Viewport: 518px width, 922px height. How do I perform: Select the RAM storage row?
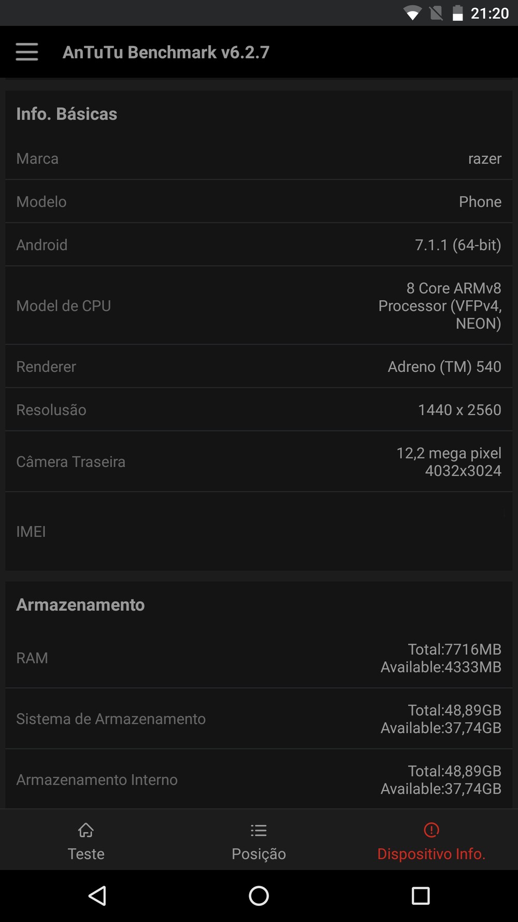(x=259, y=658)
